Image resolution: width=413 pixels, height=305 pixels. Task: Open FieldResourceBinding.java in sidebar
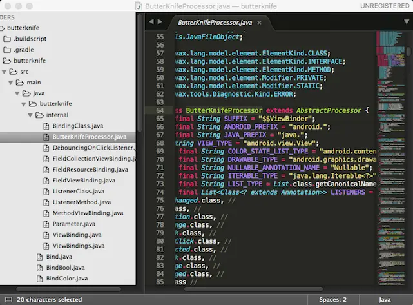pos(90,170)
